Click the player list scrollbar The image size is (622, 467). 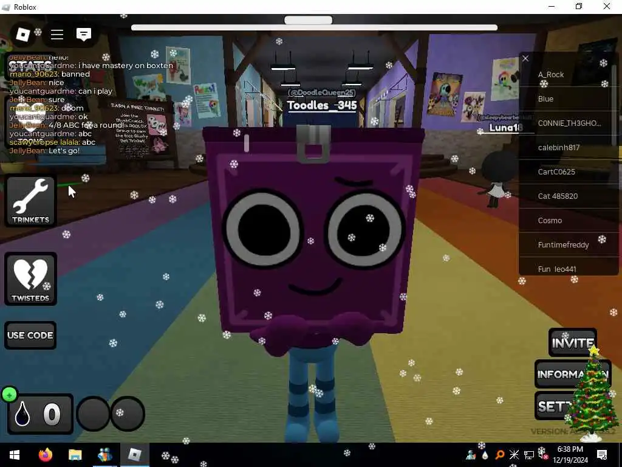[615, 105]
